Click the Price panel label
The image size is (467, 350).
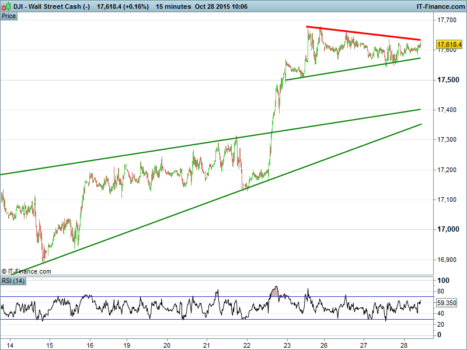click(9, 16)
